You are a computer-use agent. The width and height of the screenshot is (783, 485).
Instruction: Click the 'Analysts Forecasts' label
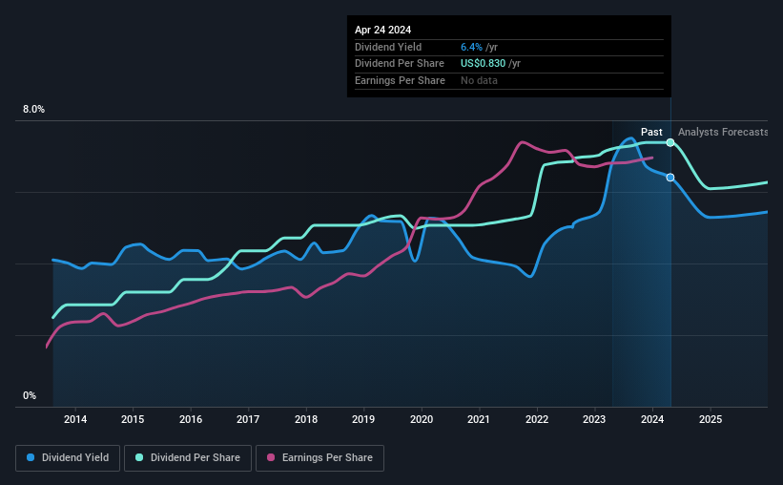(723, 132)
